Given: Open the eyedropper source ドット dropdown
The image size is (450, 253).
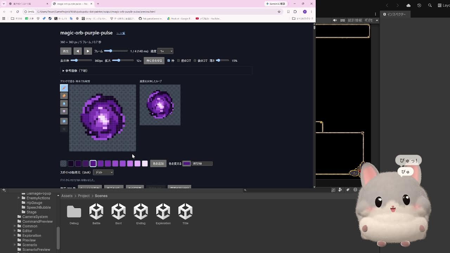Looking at the screenshot, I should (x=103, y=172).
